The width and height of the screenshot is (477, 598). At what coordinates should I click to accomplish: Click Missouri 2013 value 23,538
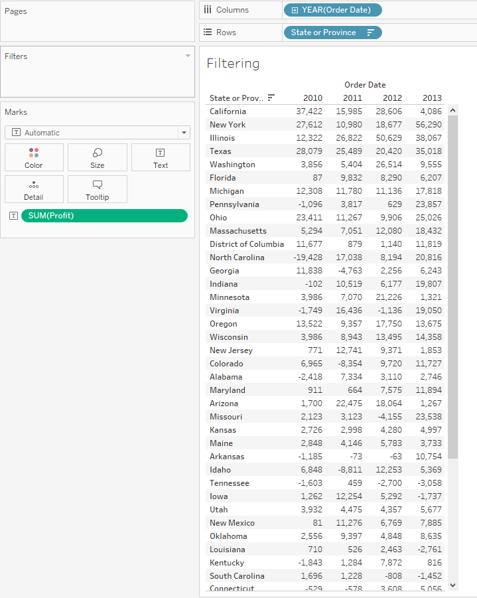[429, 417]
